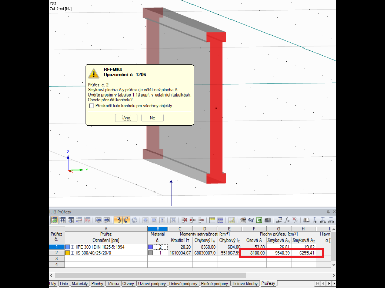385x288 pixels.
Task: Click the pin icon of the table panel
Action: point(328,212)
